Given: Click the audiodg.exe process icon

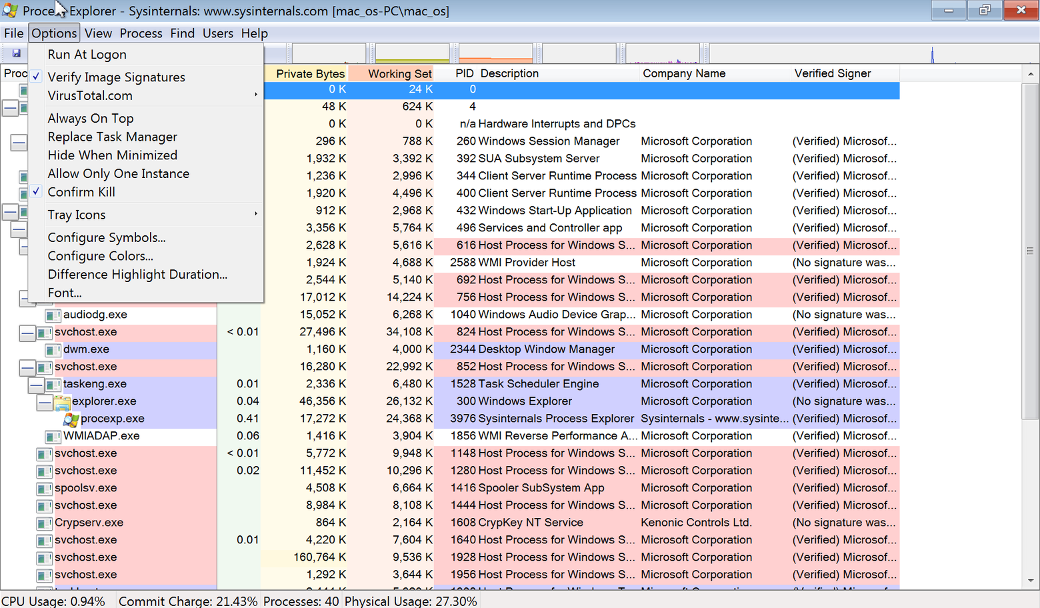Looking at the screenshot, I should pos(53,315).
